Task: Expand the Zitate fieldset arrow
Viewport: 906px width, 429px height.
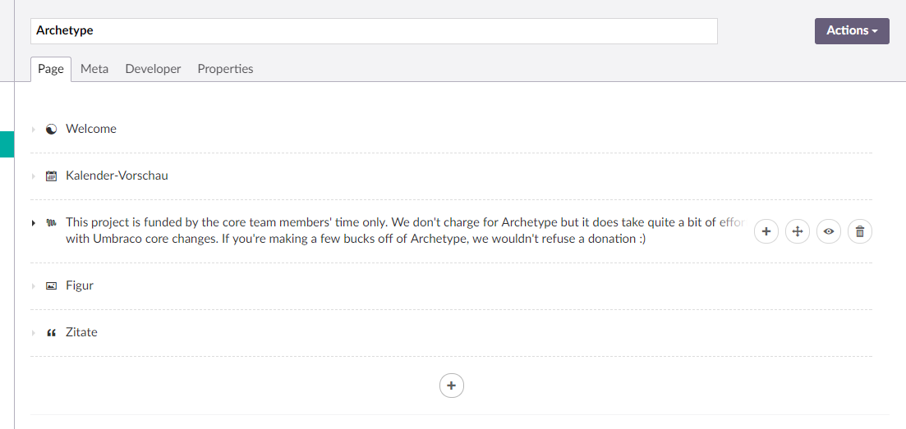Action: click(x=34, y=333)
